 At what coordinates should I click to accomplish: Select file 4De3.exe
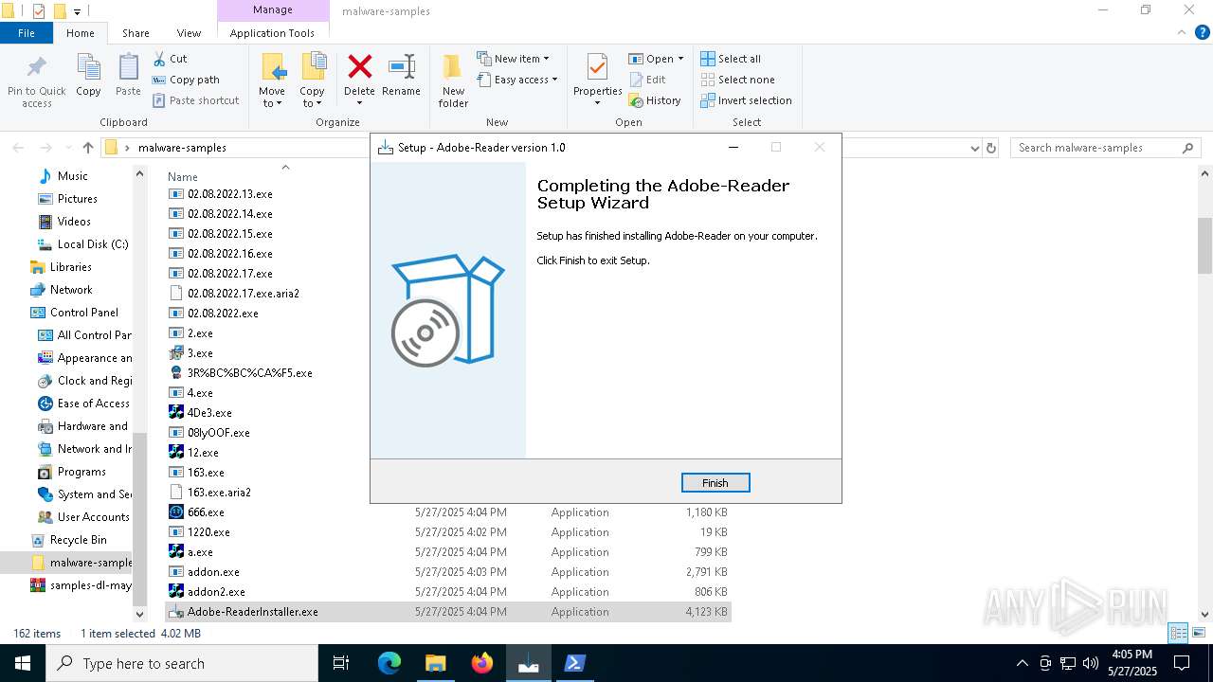click(209, 413)
